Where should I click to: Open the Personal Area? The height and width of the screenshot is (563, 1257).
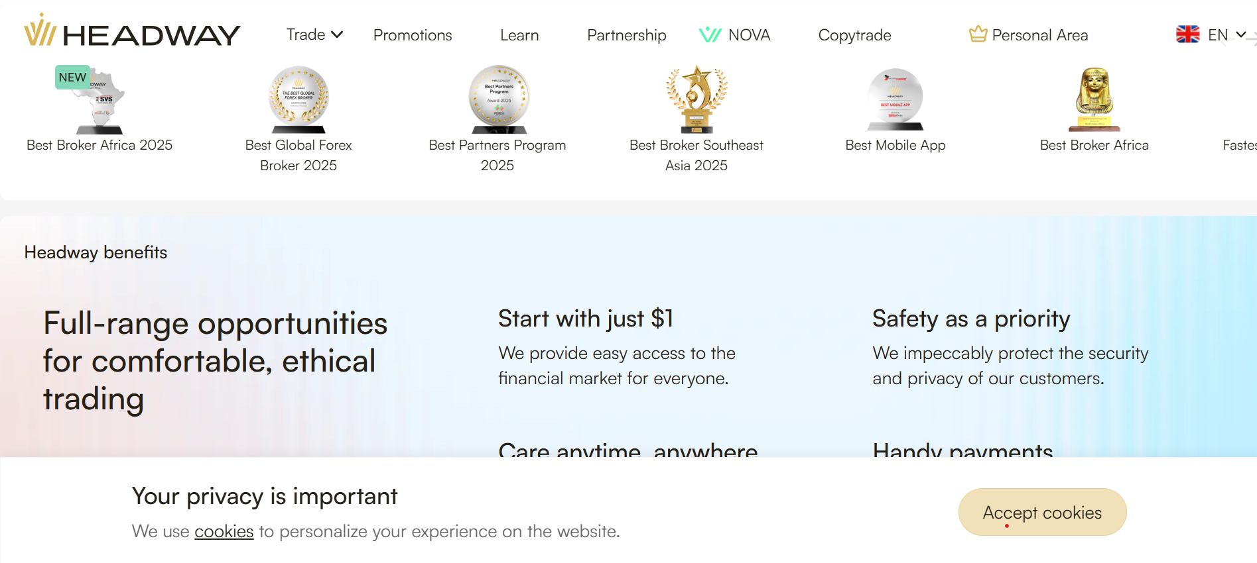point(1039,34)
